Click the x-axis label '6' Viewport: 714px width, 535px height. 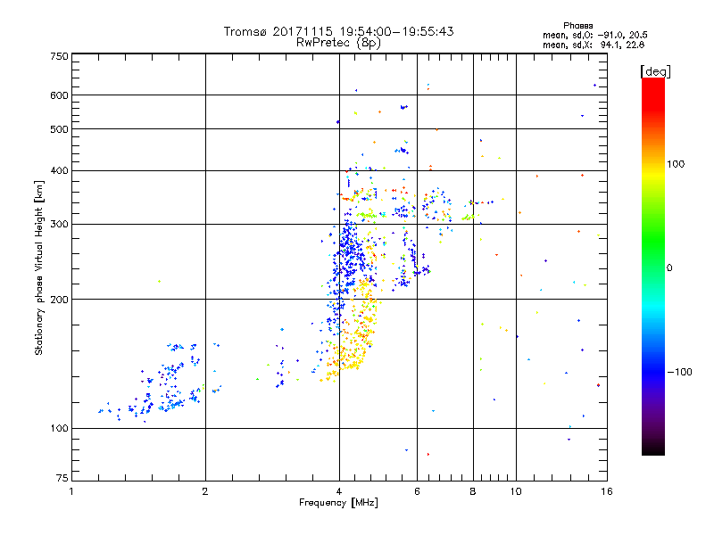point(417,491)
